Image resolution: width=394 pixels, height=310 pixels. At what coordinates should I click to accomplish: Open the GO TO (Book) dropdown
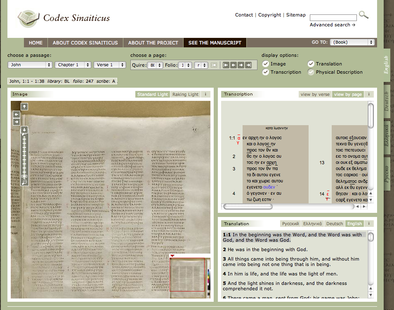352,42
